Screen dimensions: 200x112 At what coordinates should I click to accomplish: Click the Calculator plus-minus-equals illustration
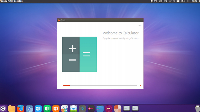pos(79,54)
